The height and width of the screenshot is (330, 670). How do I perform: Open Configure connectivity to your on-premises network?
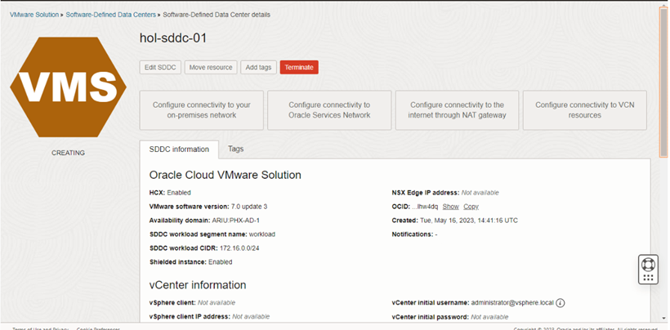(x=202, y=110)
